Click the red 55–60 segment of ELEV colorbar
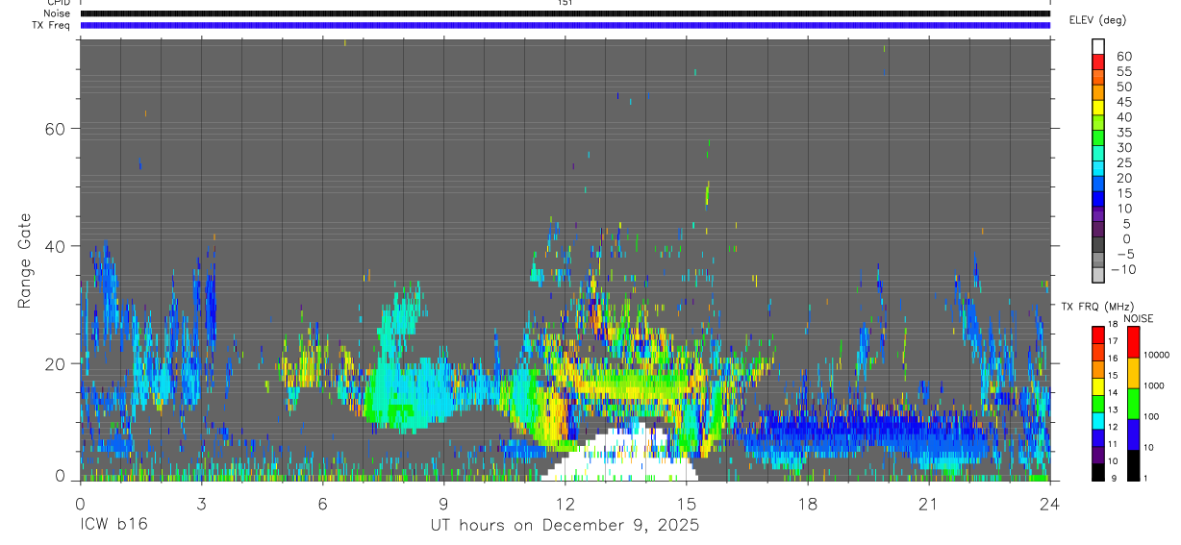Image resolution: width=1181 pixels, height=545 pixels. (x=1098, y=62)
